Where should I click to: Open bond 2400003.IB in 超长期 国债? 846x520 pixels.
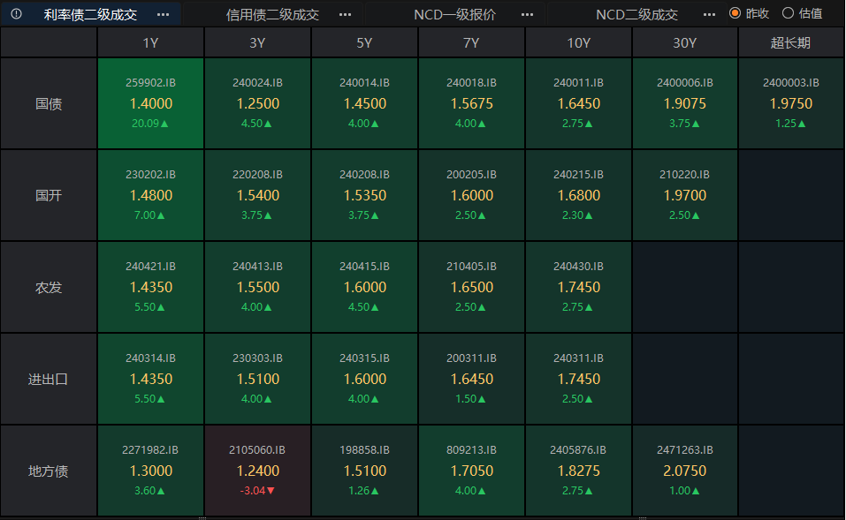pyautogui.click(x=790, y=103)
